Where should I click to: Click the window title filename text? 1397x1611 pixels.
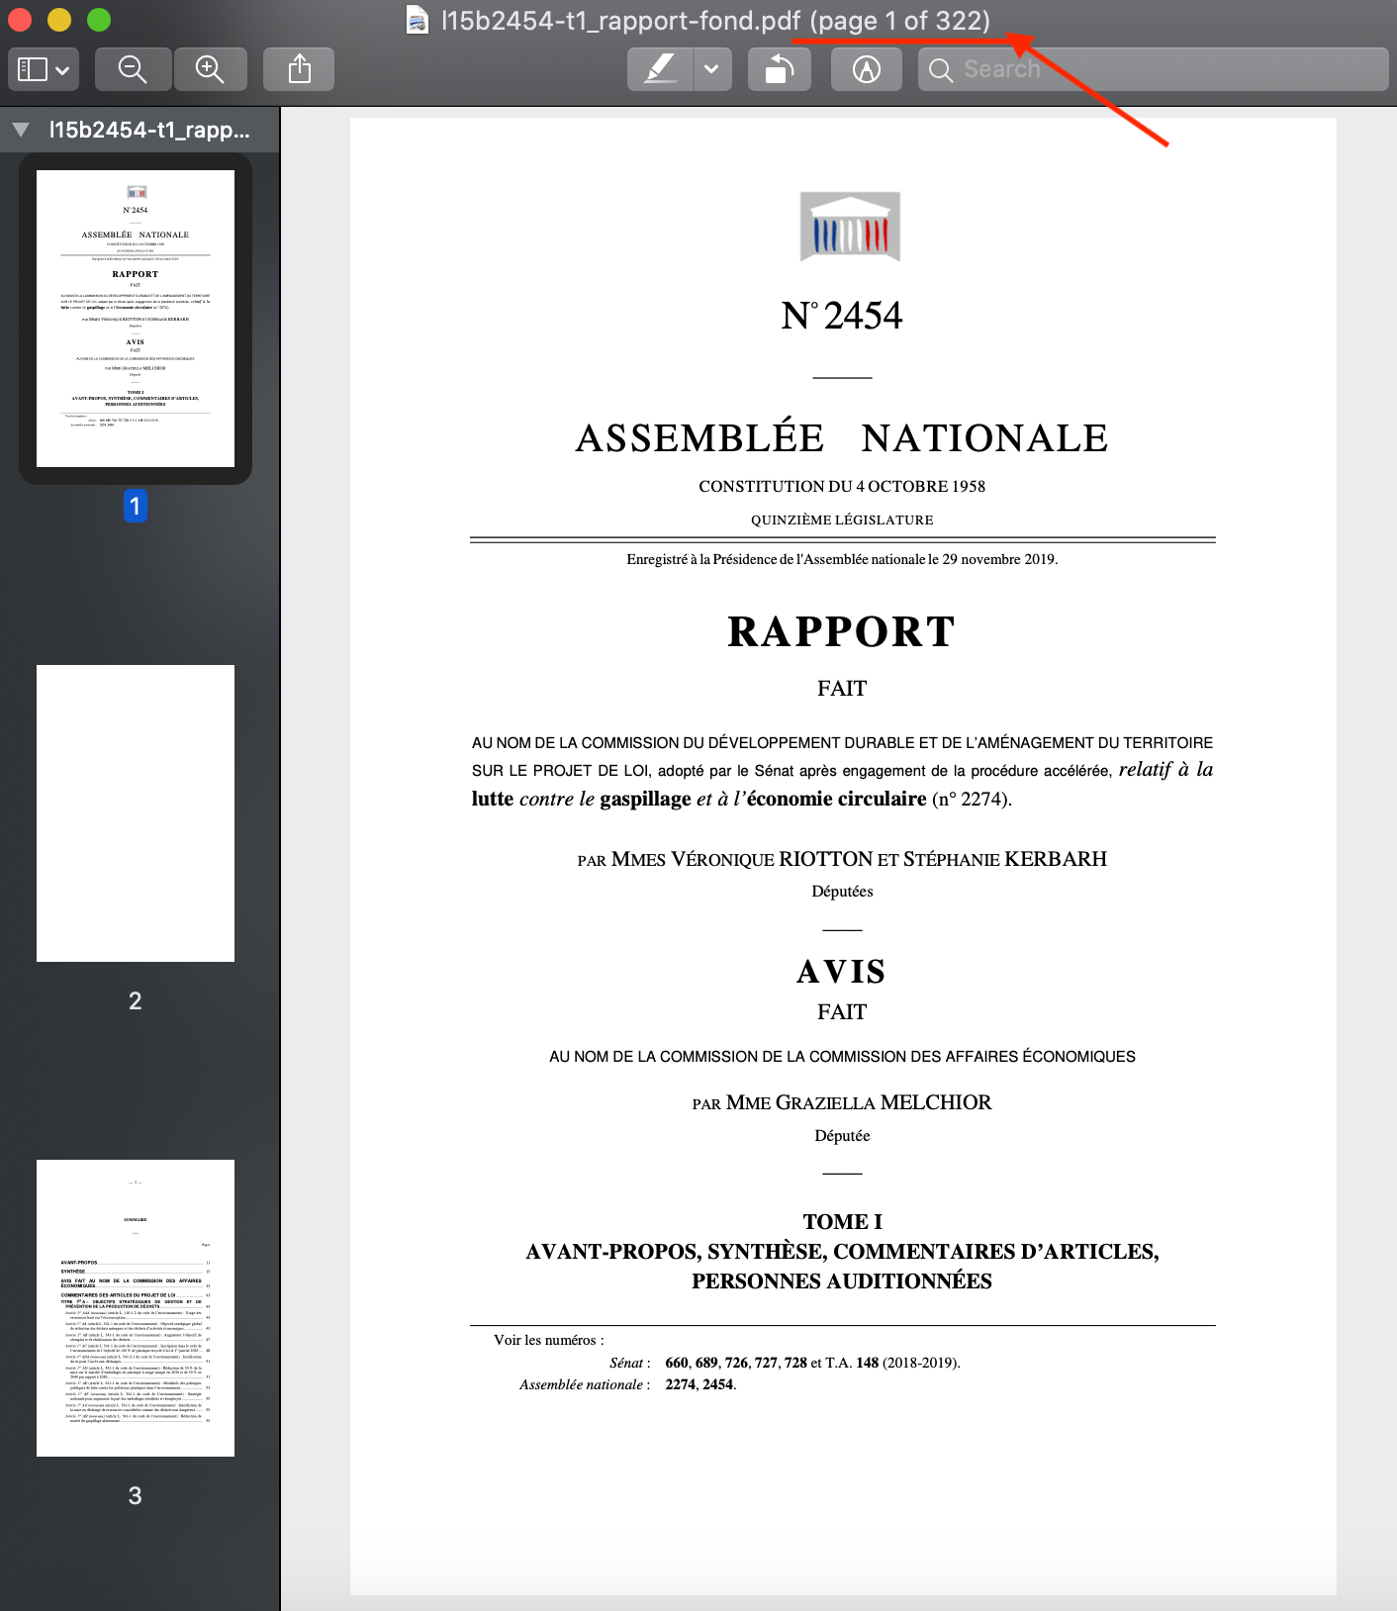click(x=620, y=20)
